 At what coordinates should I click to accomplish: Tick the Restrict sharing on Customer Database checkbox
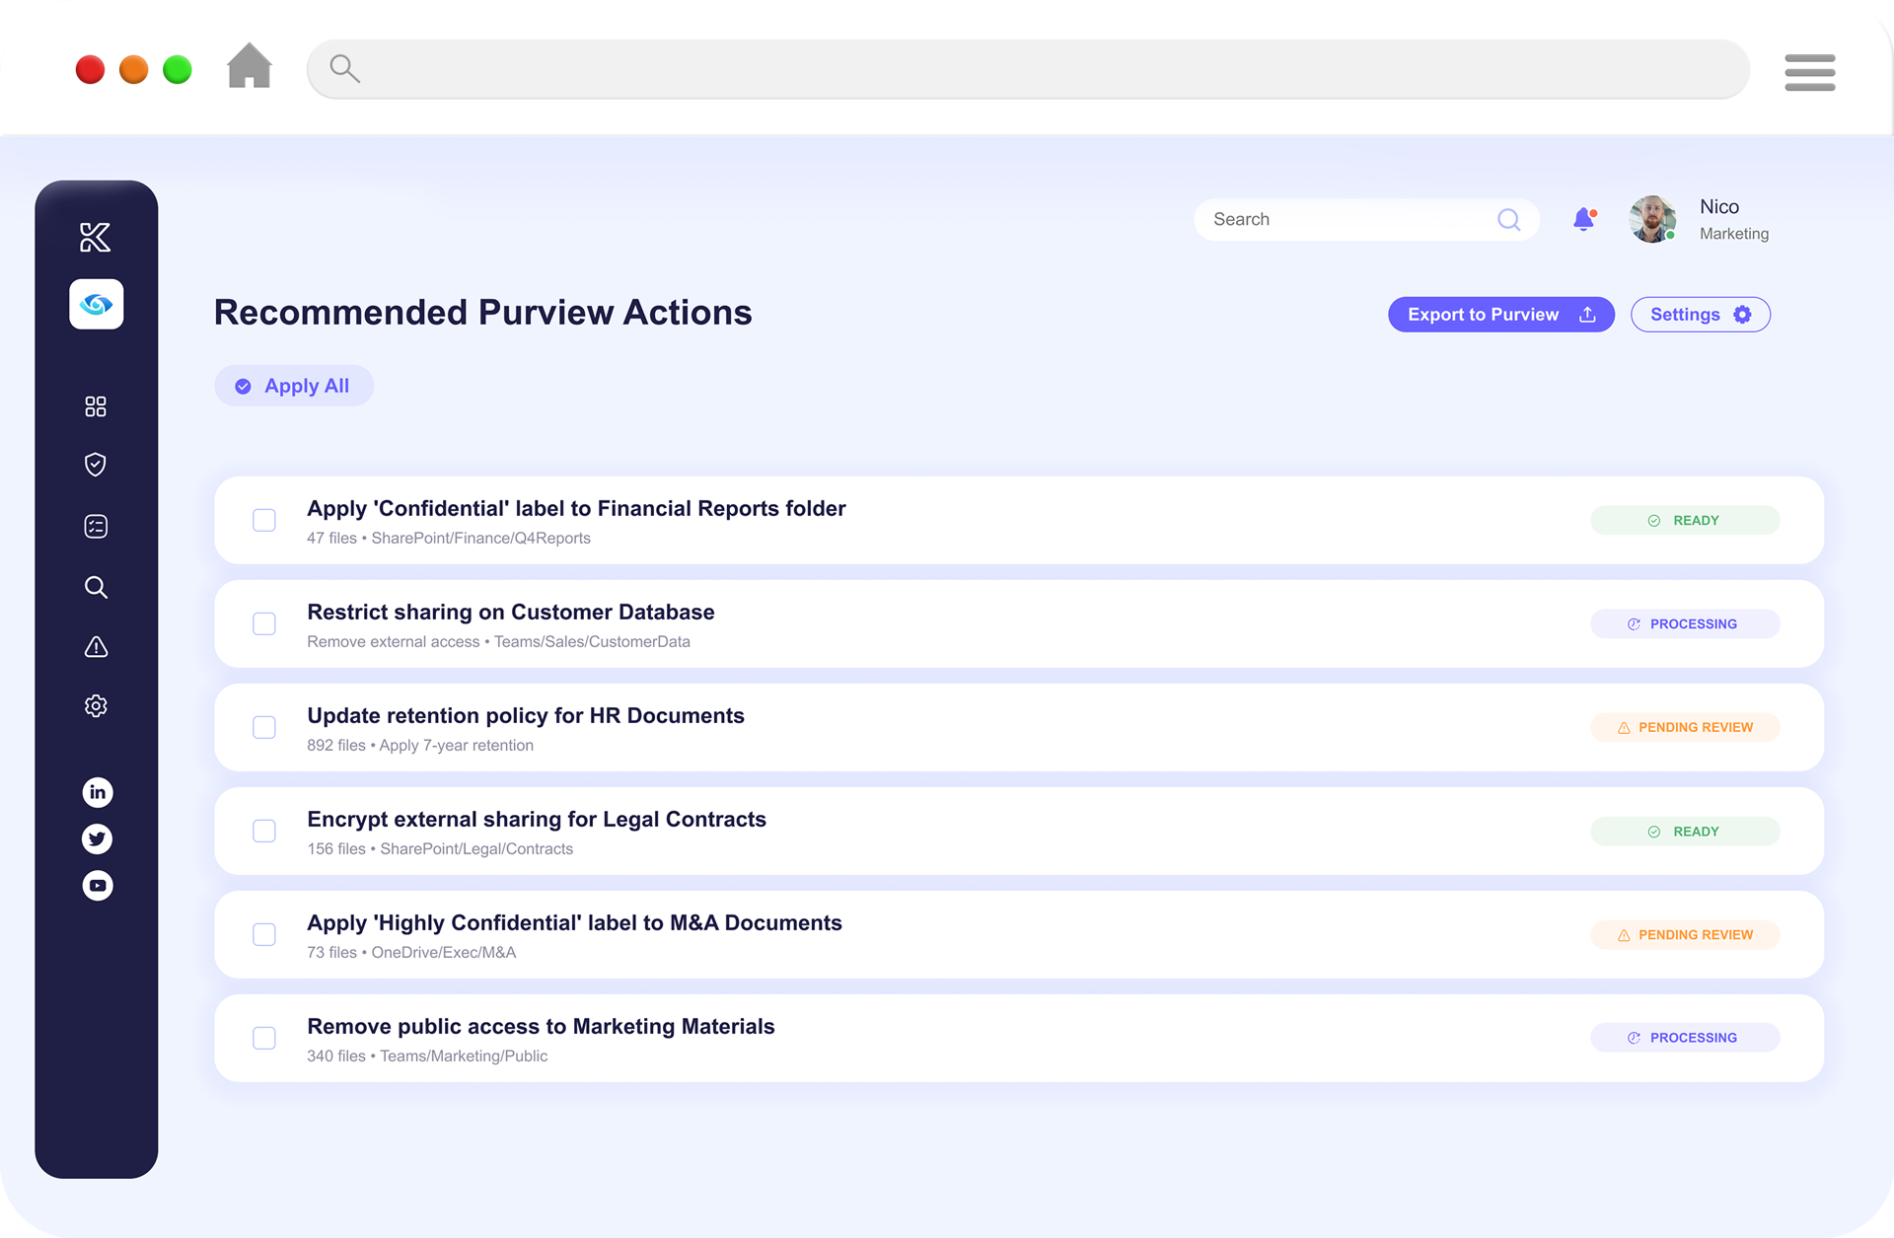click(x=264, y=623)
